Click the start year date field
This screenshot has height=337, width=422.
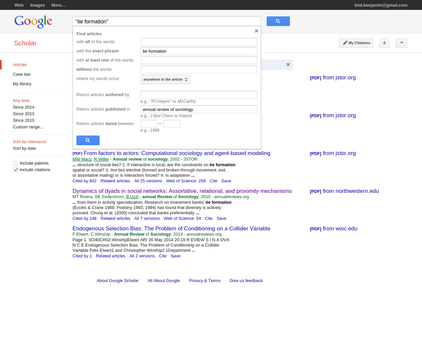click(149, 124)
